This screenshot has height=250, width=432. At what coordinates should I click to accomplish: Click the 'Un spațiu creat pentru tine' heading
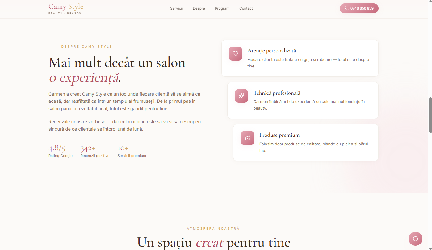(214, 242)
